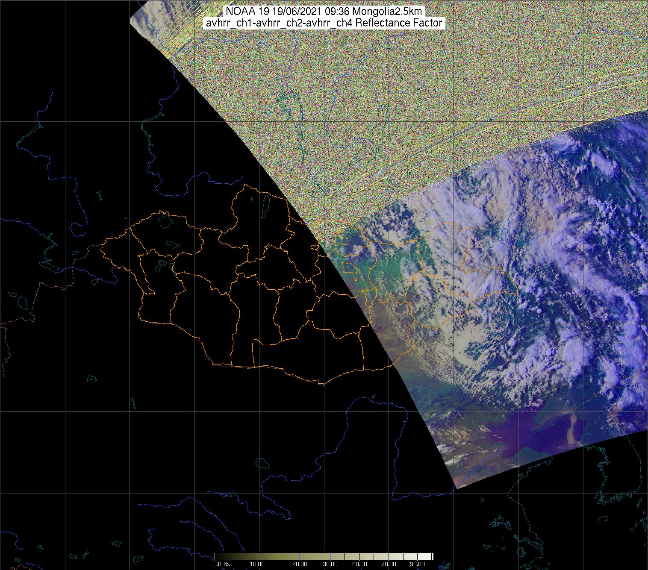Click the '20.00' colorbar label
648x570 pixels.
pyautogui.click(x=299, y=564)
